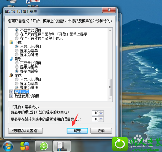This screenshot has width=162, height=152.
Task: Increase recent programs count spinner
Action: coord(101,112)
